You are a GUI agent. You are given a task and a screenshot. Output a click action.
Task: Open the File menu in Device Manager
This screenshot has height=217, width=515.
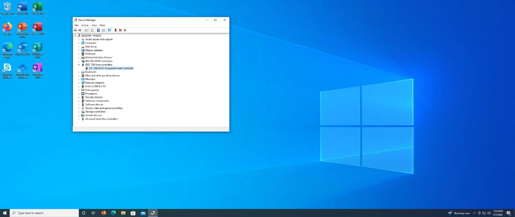76,25
